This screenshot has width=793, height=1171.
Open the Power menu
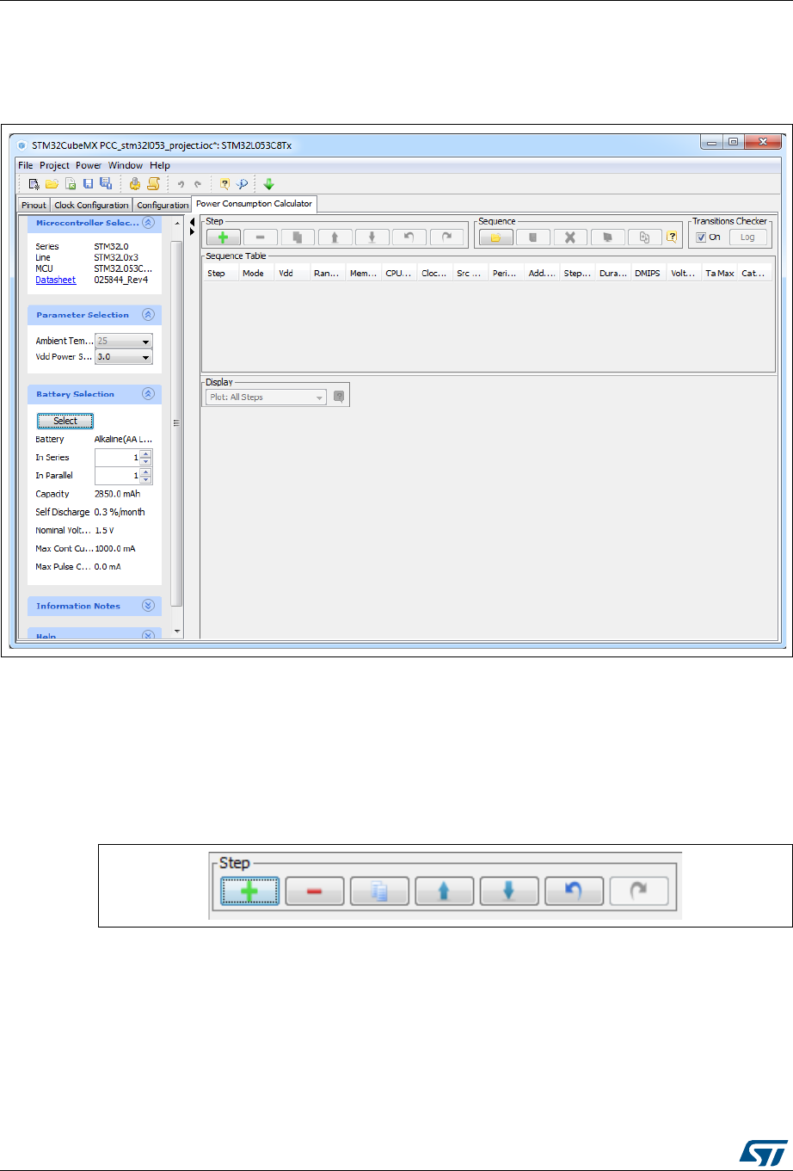coord(89,165)
